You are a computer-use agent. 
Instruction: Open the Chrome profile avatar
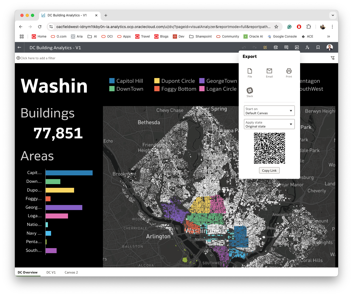point(323,27)
